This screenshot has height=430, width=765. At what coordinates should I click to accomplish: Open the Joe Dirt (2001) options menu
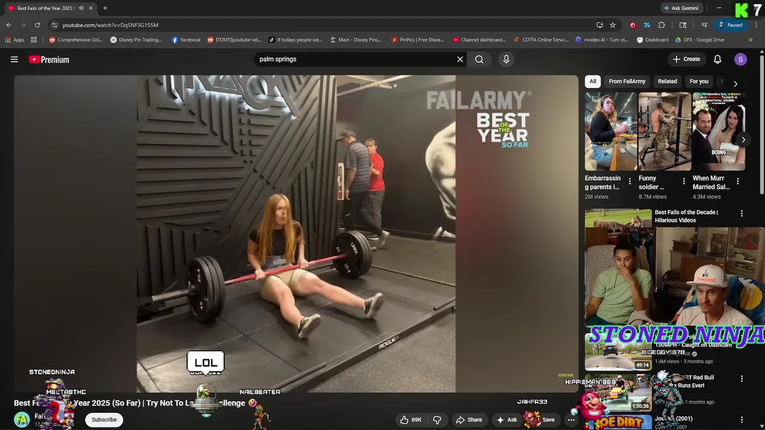742,420
